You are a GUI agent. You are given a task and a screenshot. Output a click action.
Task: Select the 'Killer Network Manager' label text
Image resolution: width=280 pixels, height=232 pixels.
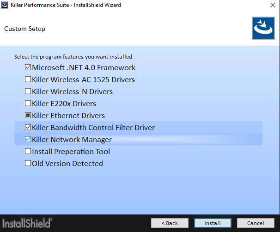click(72, 140)
